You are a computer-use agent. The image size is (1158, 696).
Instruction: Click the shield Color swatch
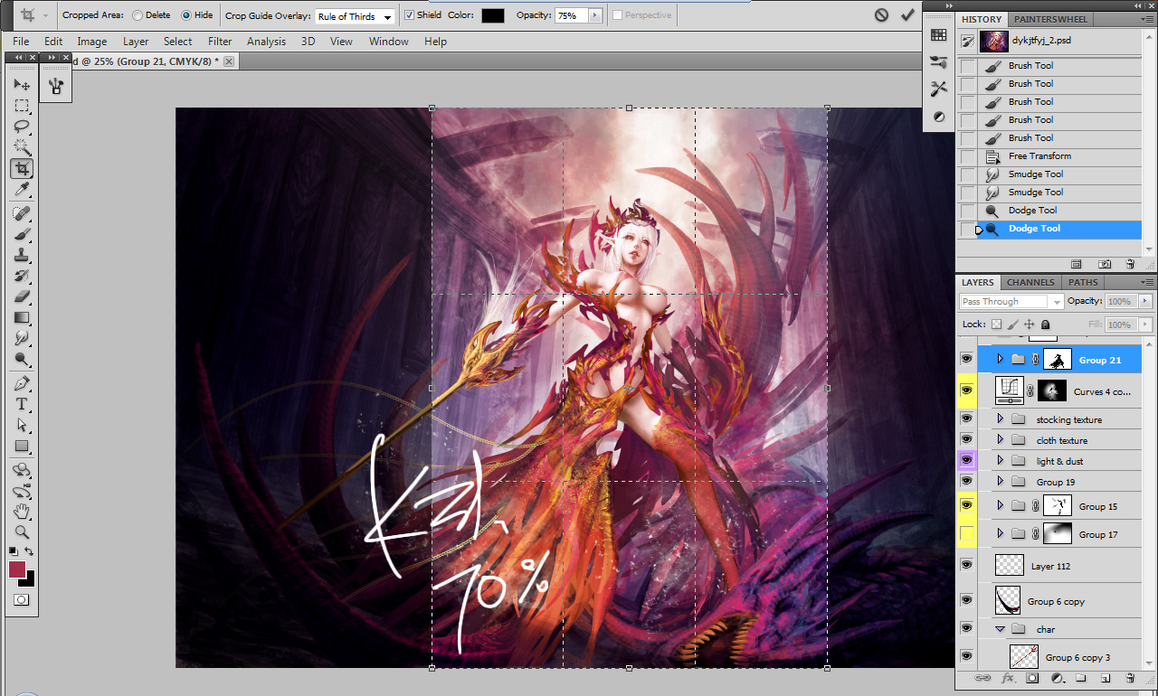[493, 15]
